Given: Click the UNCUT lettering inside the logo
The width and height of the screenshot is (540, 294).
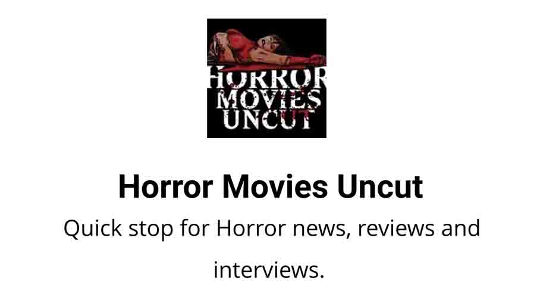Looking at the screenshot, I should click(x=269, y=119).
